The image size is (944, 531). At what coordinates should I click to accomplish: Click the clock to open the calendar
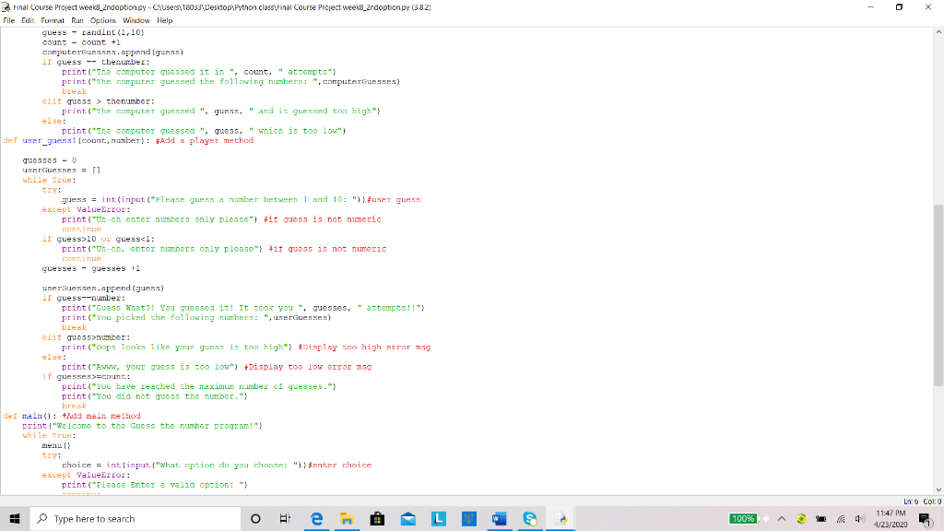tap(890, 518)
